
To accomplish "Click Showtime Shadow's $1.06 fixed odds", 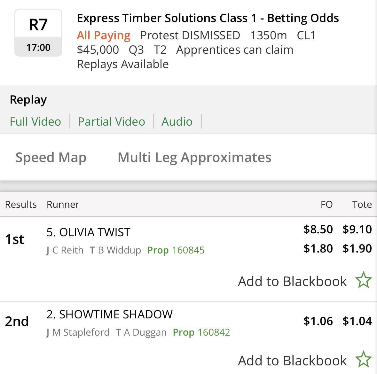I will [x=318, y=321].
